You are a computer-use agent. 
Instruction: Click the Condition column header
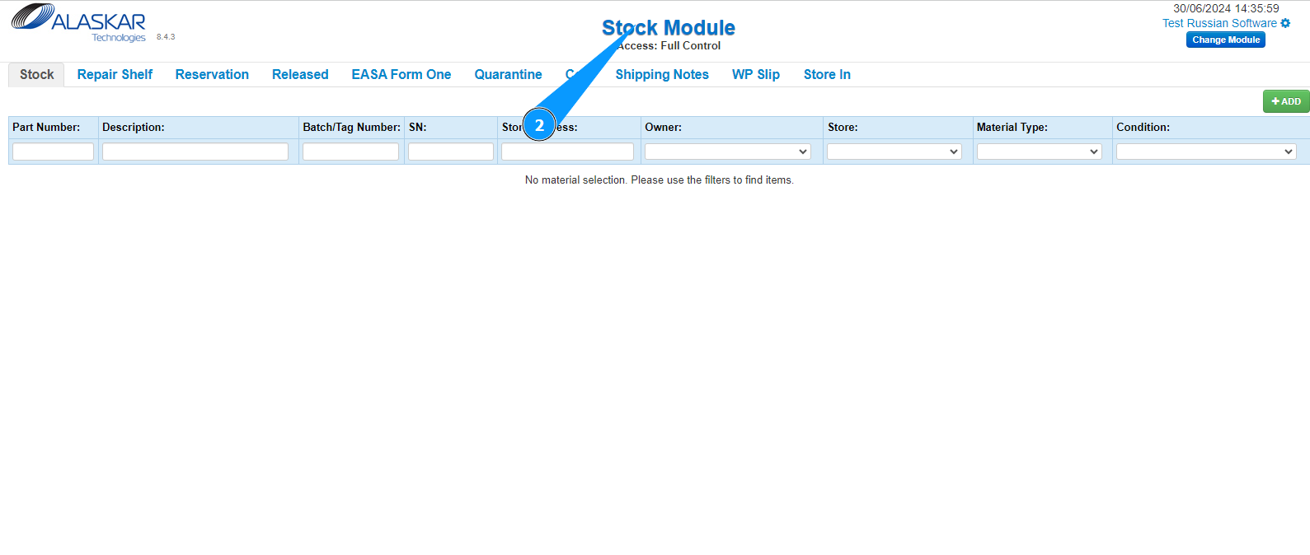[1143, 128]
